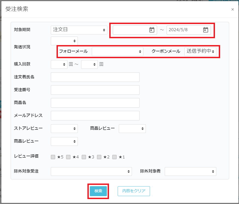This screenshot has width=239, height=204.
Task: Open the ストアレビュー dropdown
Action: 64,128
